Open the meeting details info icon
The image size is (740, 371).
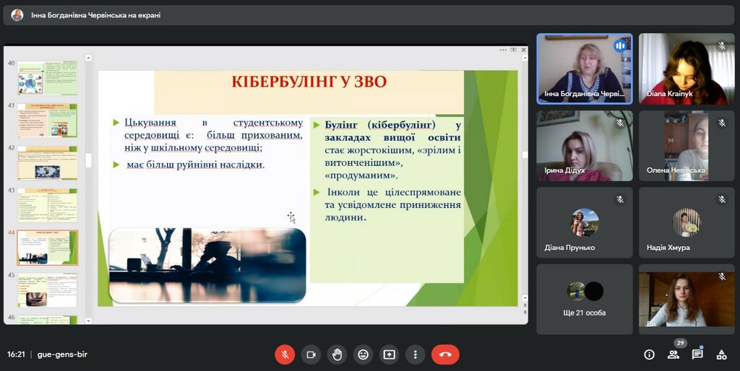649,354
